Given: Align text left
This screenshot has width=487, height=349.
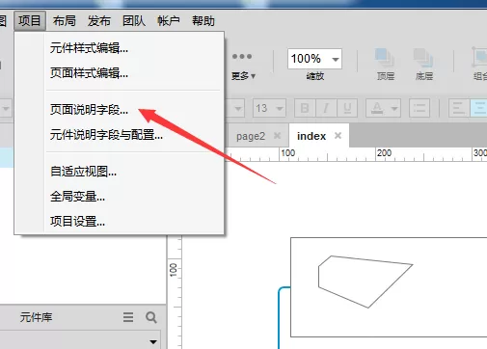Looking at the screenshot, I should click(459, 108).
